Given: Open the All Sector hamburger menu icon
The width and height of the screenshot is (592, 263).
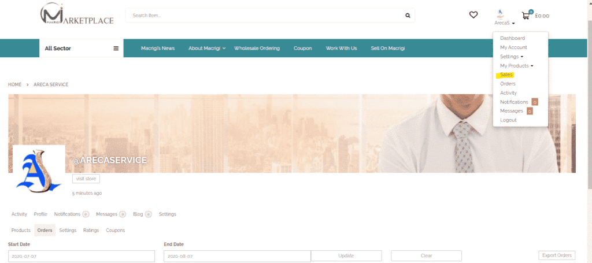Looking at the screenshot, I should pyautogui.click(x=116, y=49).
